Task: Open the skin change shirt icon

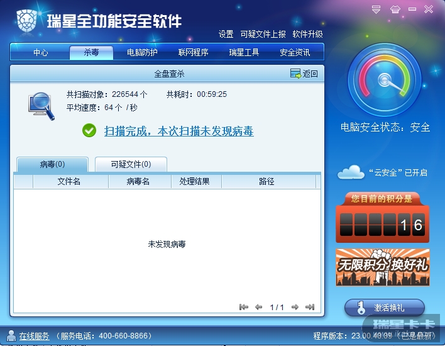Action: click(395, 9)
